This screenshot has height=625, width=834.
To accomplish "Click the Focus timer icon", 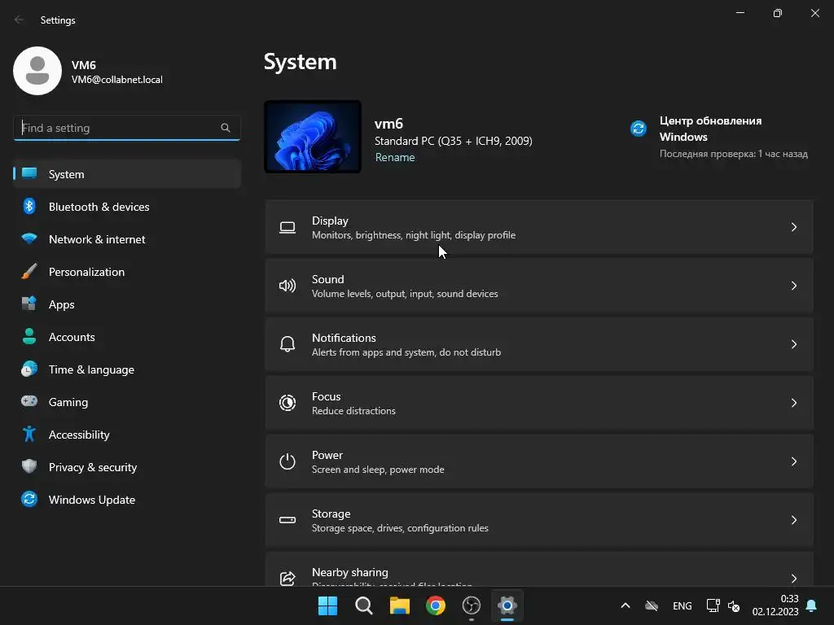I will (288, 403).
